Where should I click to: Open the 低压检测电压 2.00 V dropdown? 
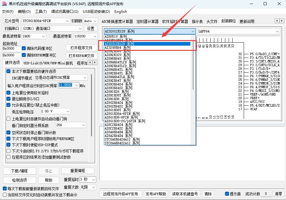(x=55, y=111)
